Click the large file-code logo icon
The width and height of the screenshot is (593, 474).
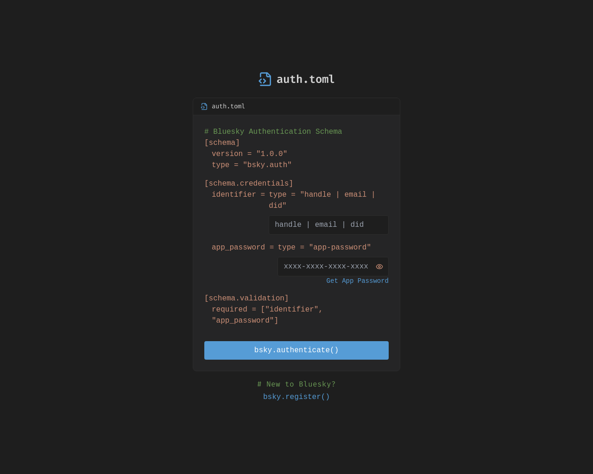tap(265, 79)
